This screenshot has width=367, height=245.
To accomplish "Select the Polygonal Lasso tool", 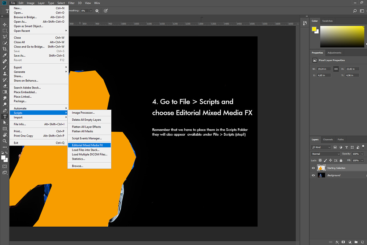I will [5, 37].
